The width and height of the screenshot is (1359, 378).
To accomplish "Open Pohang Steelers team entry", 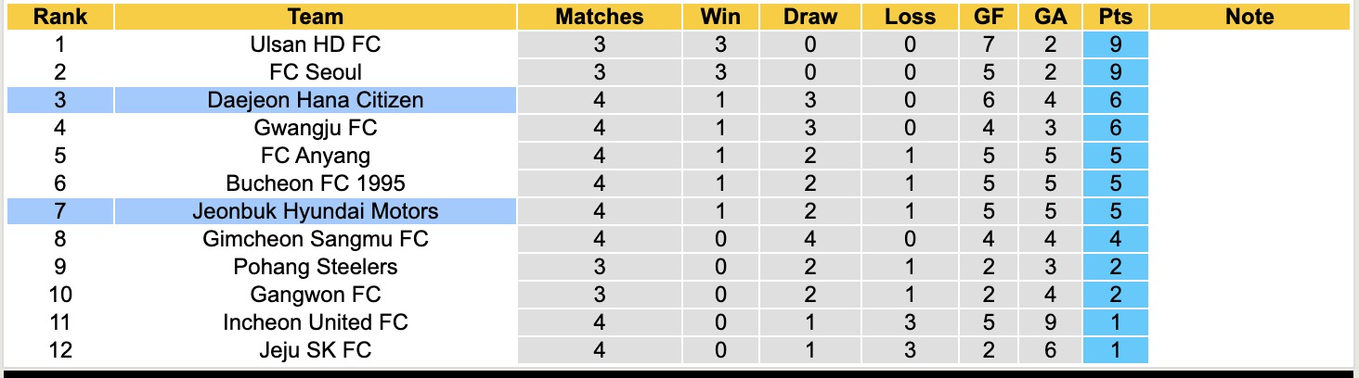I will (316, 267).
